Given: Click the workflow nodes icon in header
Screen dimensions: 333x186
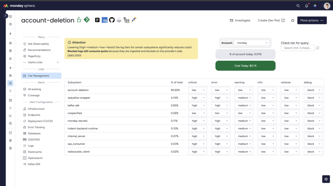Looking at the screenshot, I should 127,20.
